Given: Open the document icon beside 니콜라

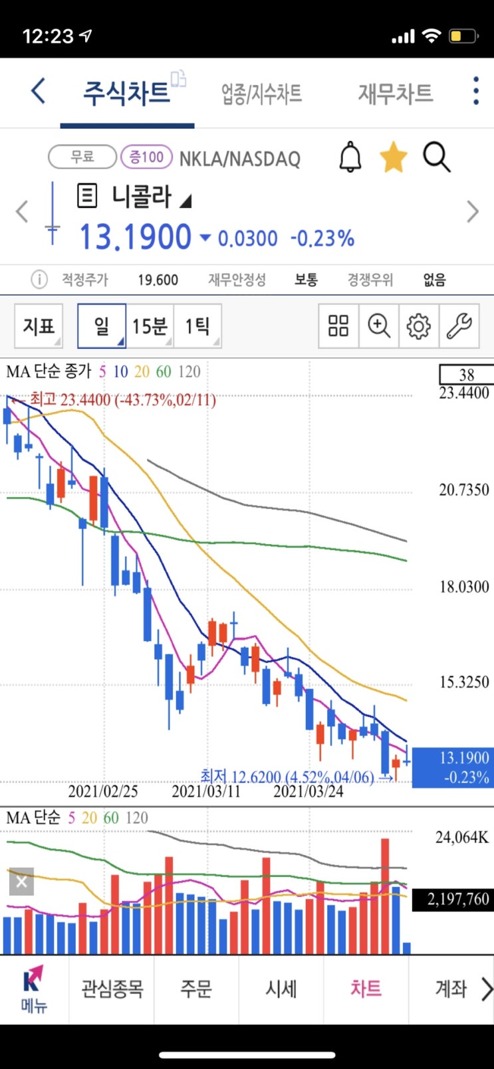Looking at the screenshot, I should click(x=87, y=196).
